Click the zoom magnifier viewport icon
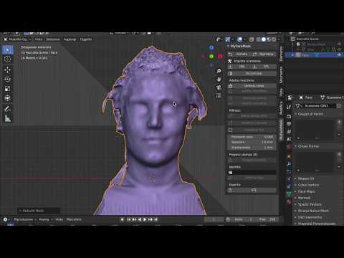 point(219,71)
